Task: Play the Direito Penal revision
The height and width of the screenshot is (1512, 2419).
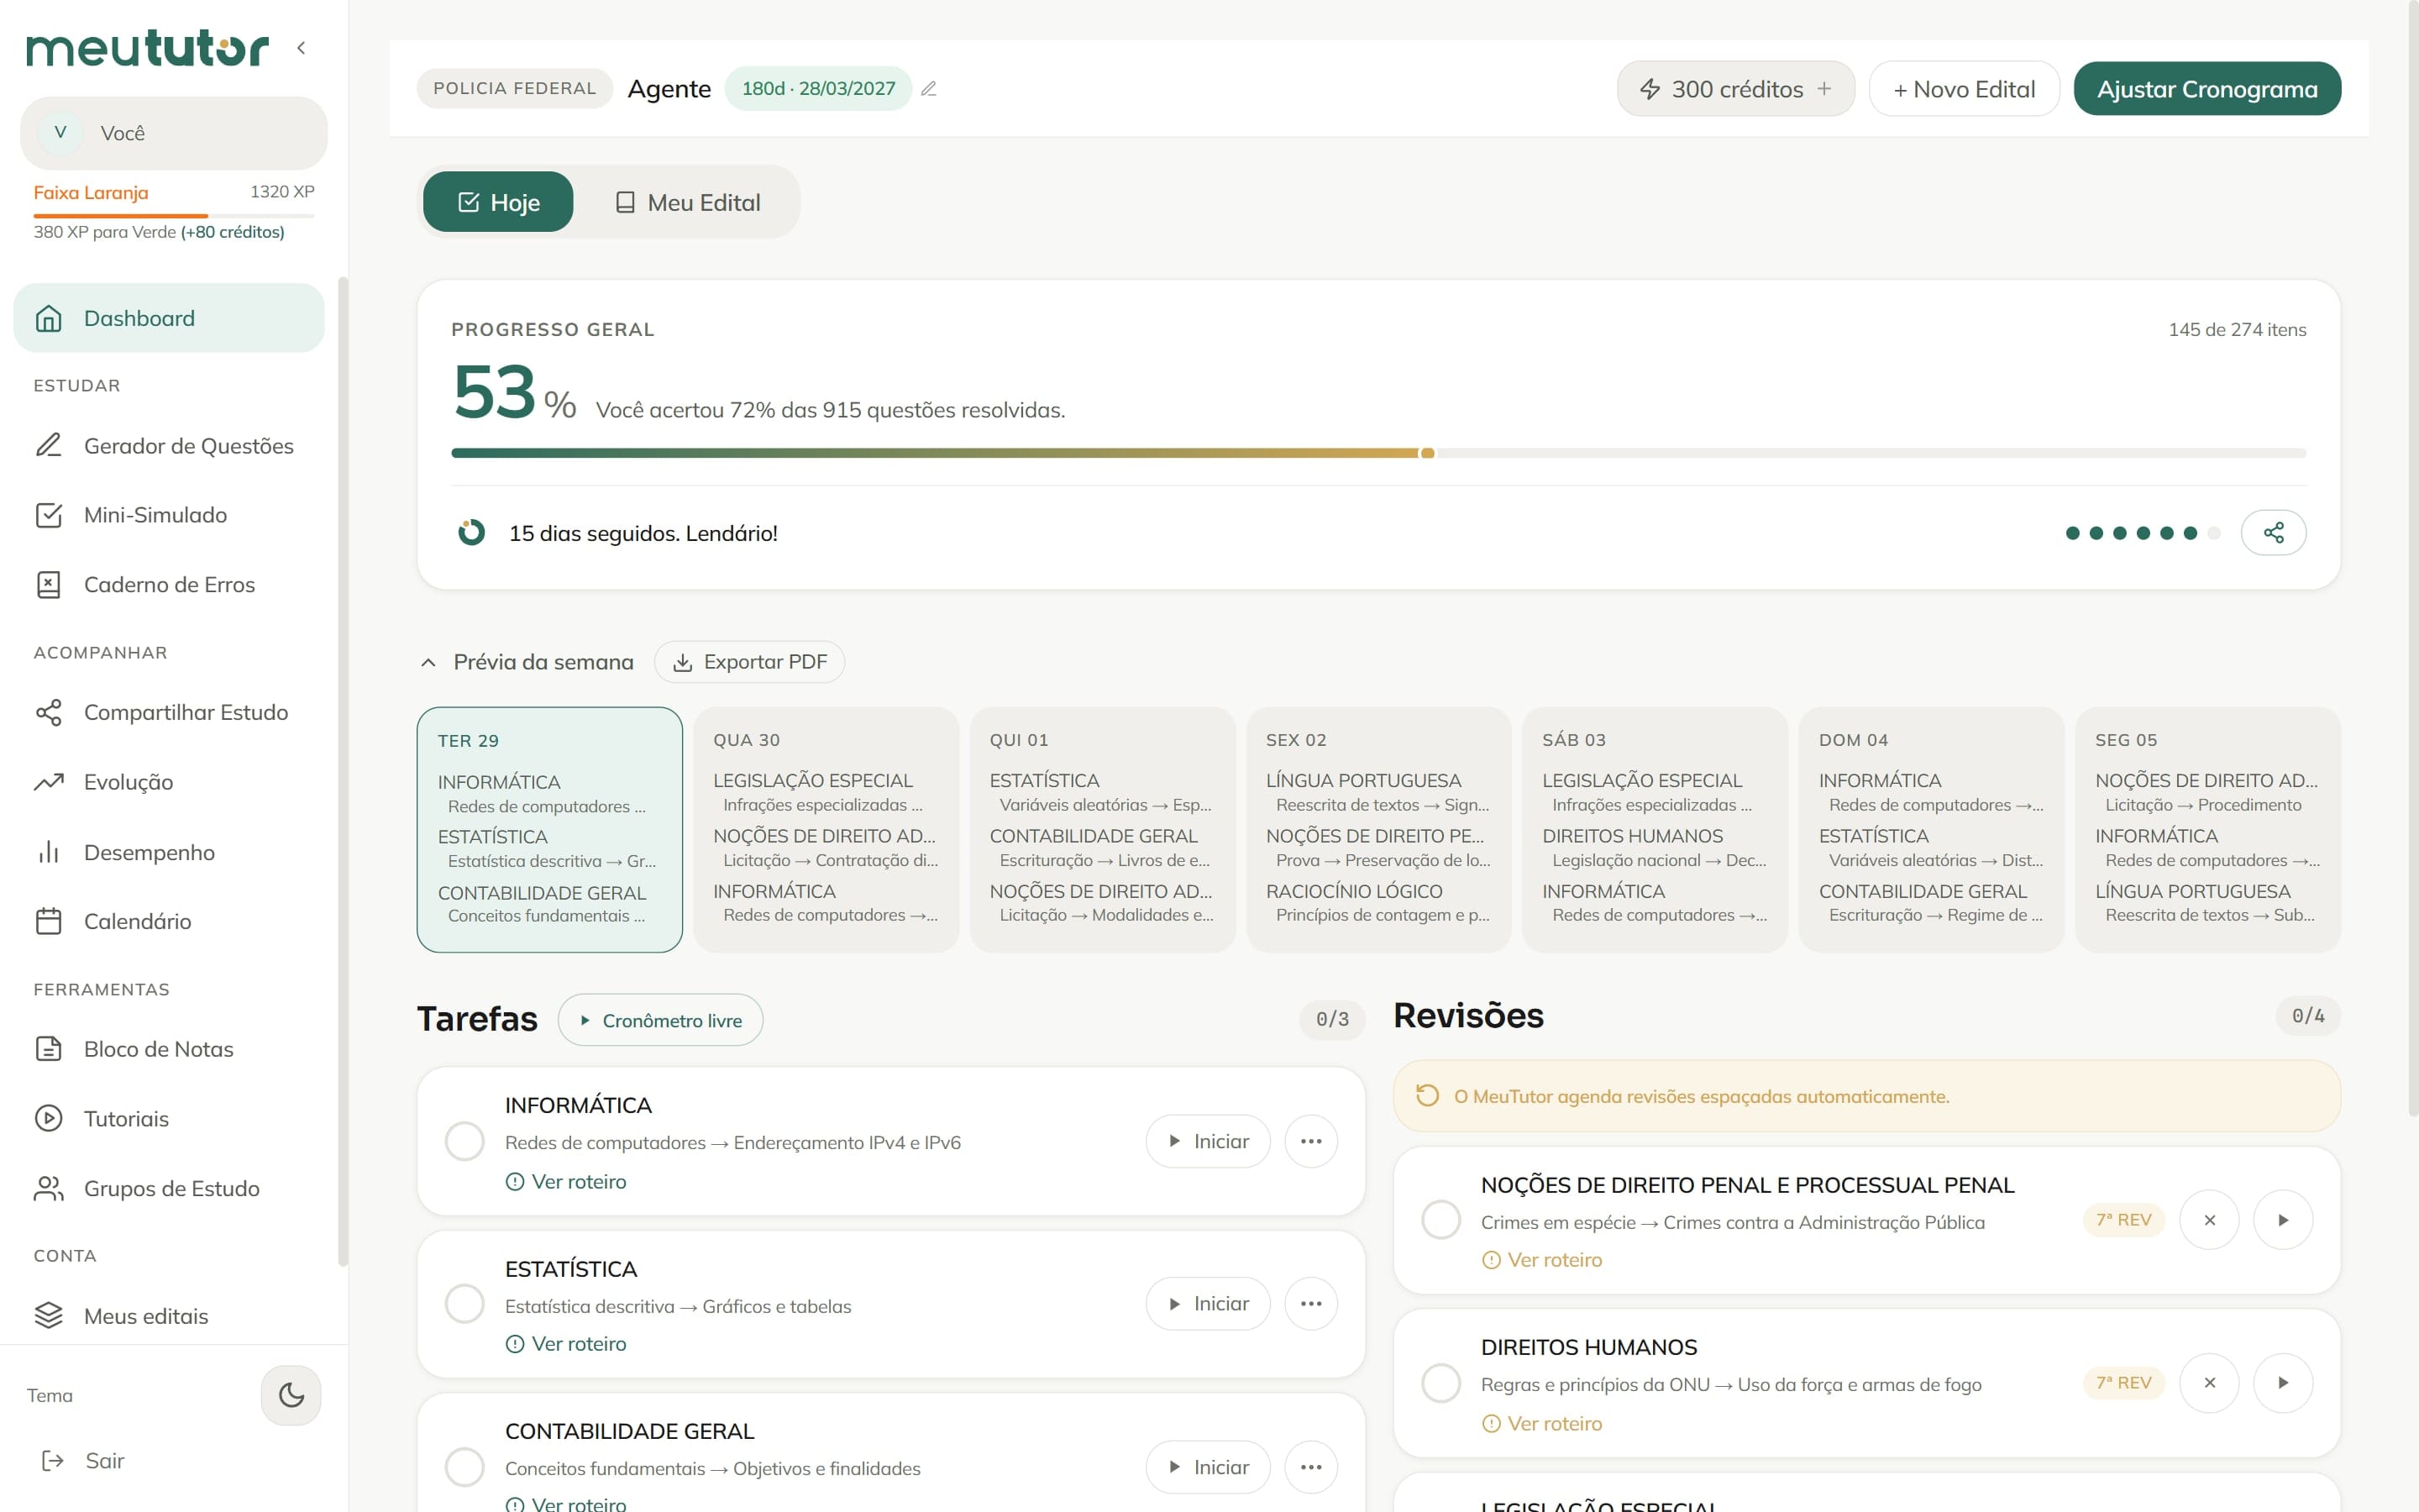Action: [x=2283, y=1219]
